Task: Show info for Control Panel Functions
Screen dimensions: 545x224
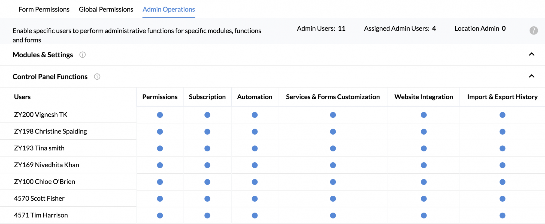Action: click(97, 77)
